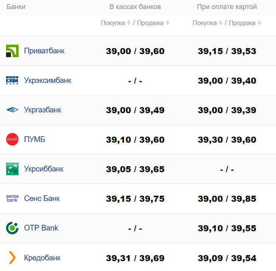Open the Сенс Банк link
Image resolution: width=276 pixels, height=271 pixels.
point(42,198)
